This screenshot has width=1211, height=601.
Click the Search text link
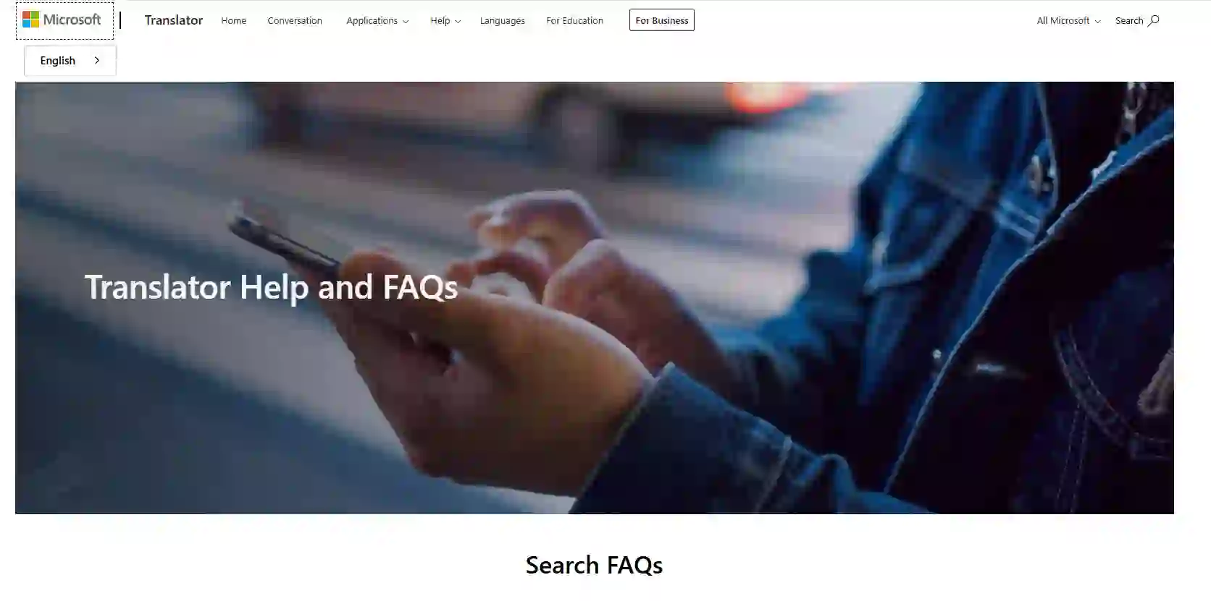1129,21
